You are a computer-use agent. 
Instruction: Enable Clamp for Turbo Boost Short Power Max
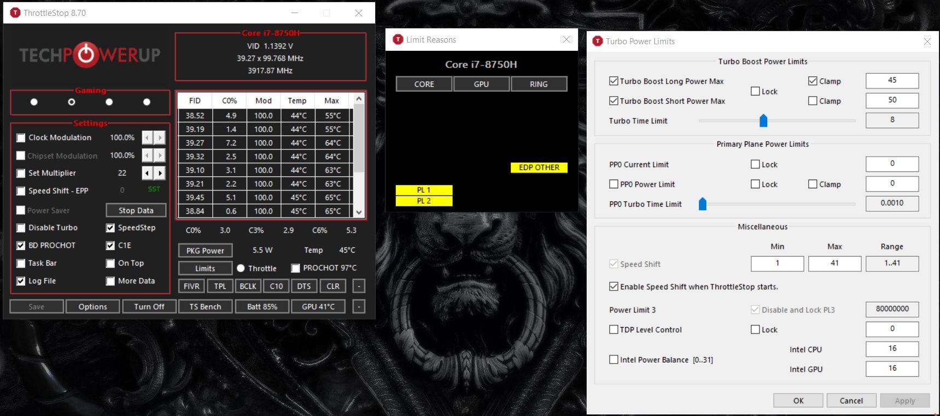813,101
